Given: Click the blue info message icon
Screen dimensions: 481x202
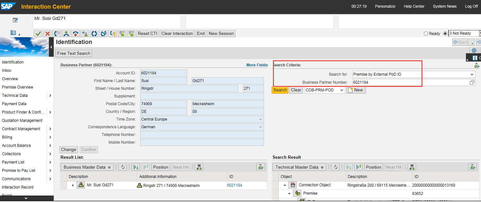Looking at the screenshot, I should point(475,58).
